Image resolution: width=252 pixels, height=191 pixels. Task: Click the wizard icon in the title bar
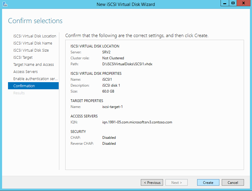(x=4, y=4)
